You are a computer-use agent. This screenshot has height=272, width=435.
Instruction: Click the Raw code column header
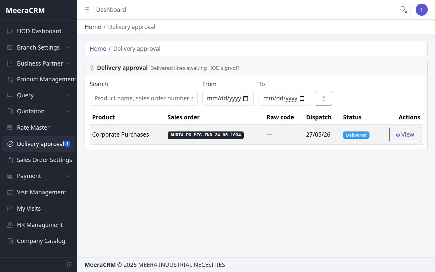(x=280, y=117)
